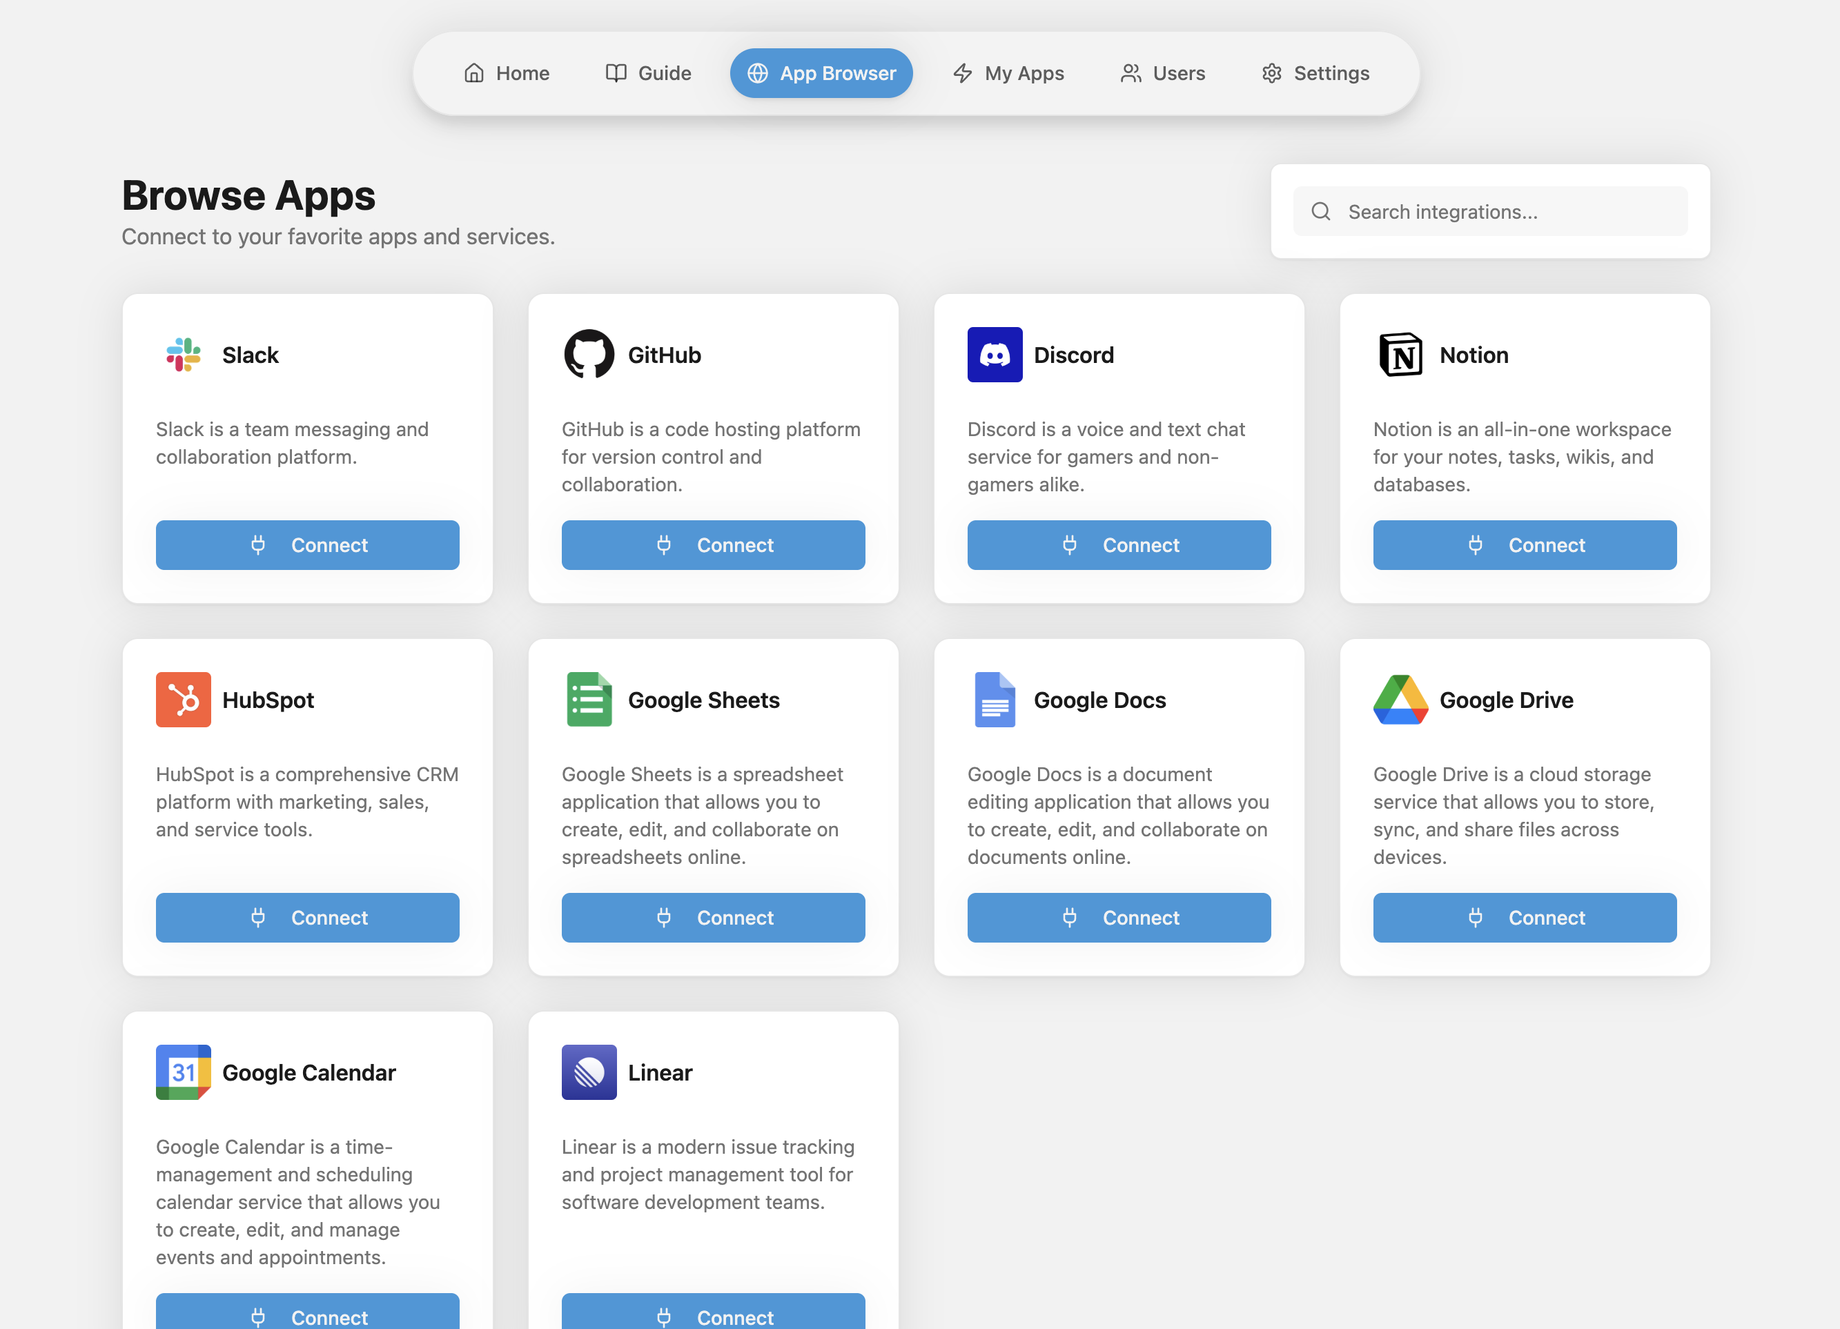Connect the GitHub integration

pos(713,545)
